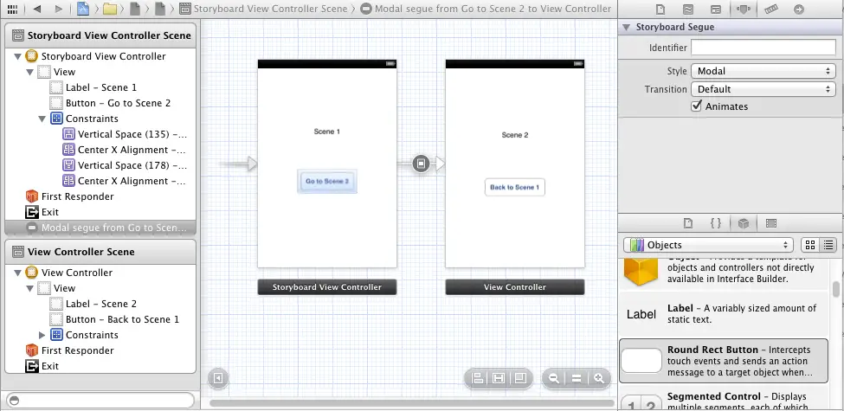This screenshot has width=844, height=411.
Task: Show the Object library cube icon
Action: (743, 223)
